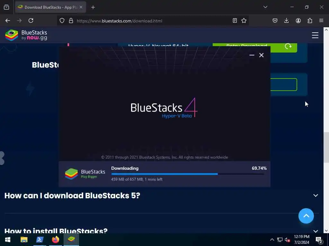Minimize the BlueStacks installer window
Screen dimensions: 329x246
click(x=252, y=55)
